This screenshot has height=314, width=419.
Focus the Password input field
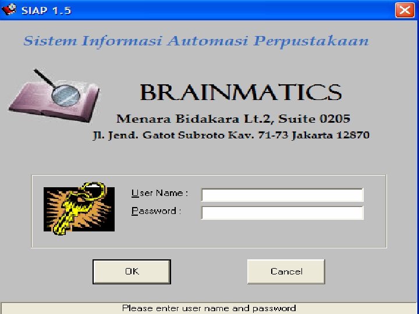click(282, 213)
